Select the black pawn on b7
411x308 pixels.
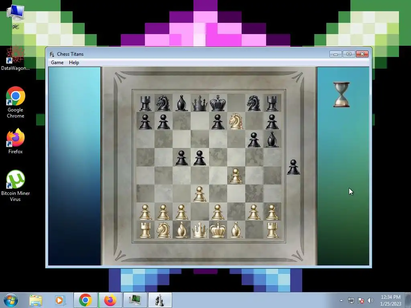[163, 122]
